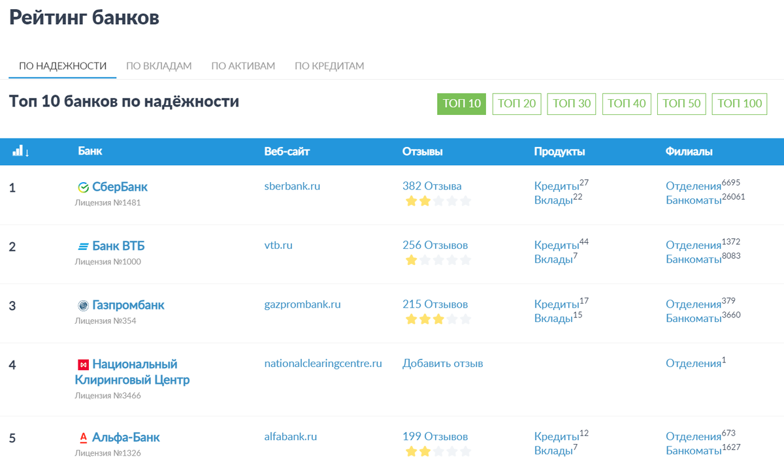This screenshot has width=784, height=457.
Task: Select the ТОП 50 button
Action: (x=681, y=104)
